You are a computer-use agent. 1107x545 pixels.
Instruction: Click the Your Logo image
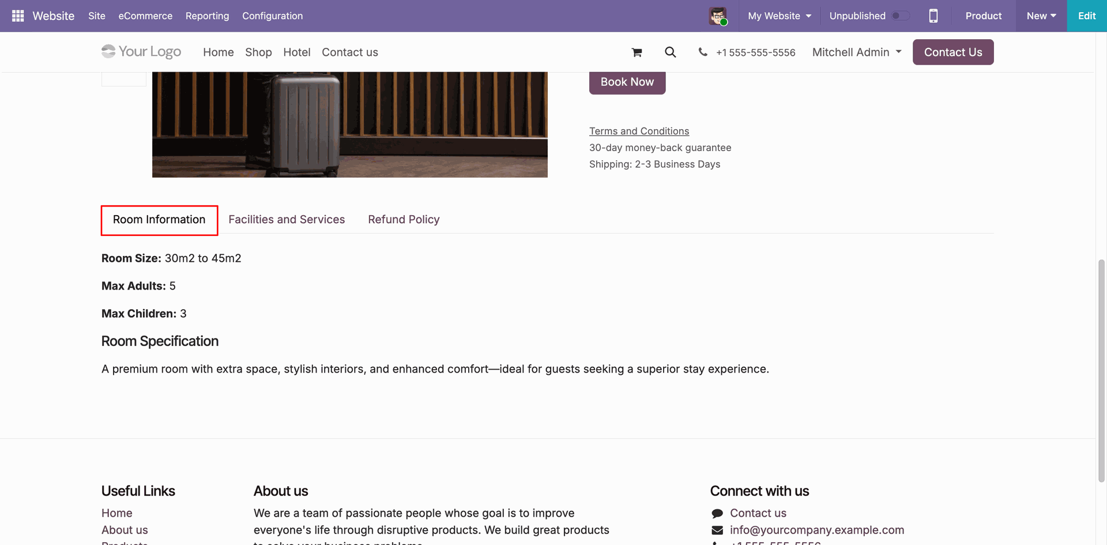coord(141,52)
